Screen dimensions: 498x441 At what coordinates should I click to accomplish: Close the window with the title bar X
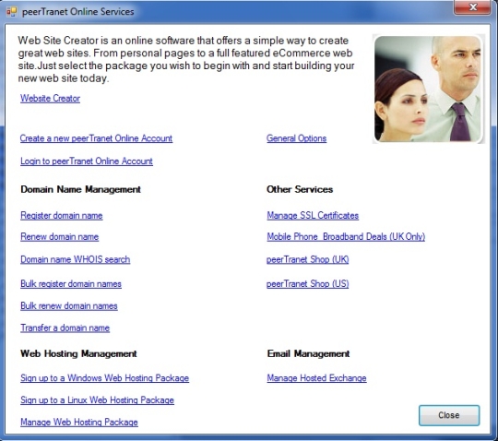click(x=472, y=7)
